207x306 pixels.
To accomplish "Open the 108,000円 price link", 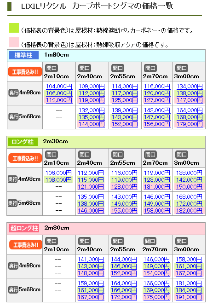I will (58, 179).
